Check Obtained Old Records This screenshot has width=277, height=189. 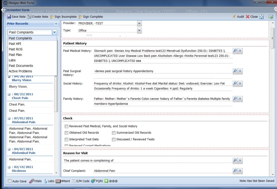pyautogui.click(x=66, y=132)
